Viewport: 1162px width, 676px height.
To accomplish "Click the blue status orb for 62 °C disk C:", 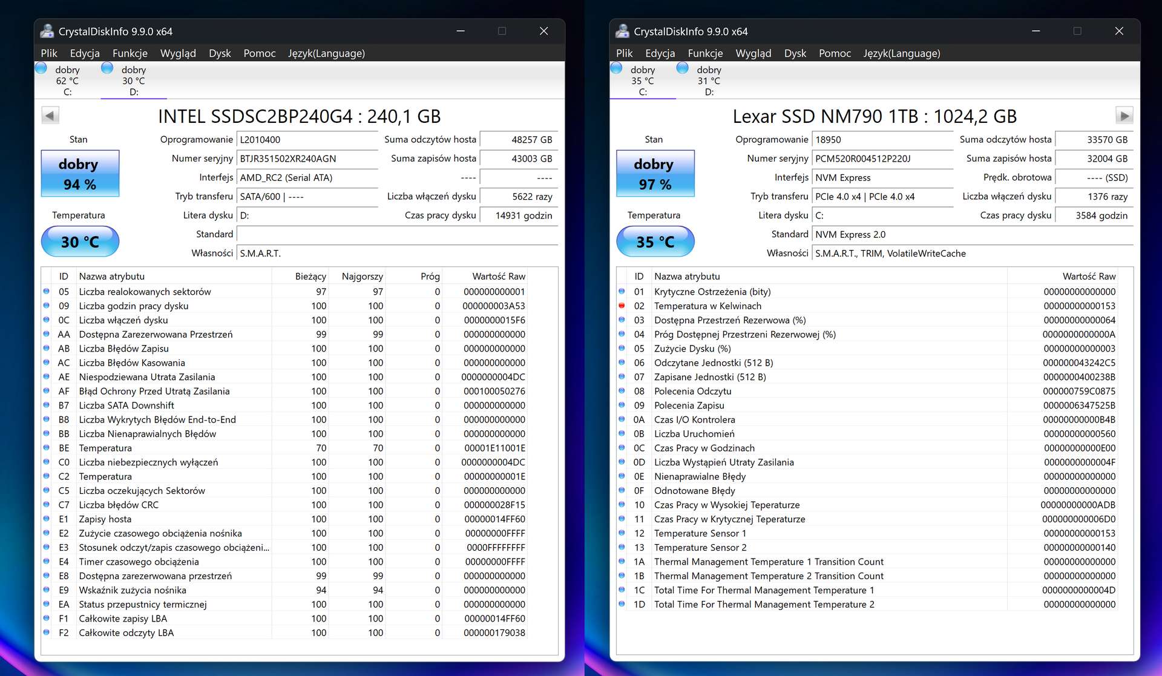I will [41, 68].
